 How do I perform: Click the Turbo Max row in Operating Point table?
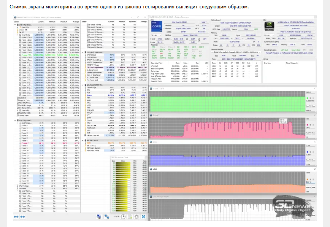(179, 71)
